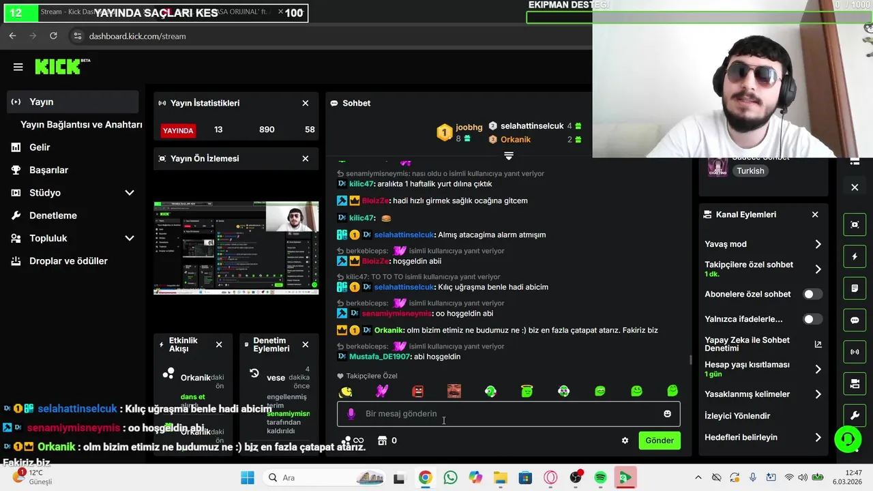This screenshot has width=873, height=491.
Task: Open Denetleme in the sidebar
Action: pyautogui.click(x=53, y=215)
